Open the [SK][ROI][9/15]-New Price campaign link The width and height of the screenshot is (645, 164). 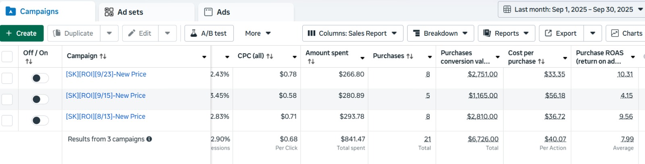pyautogui.click(x=106, y=95)
